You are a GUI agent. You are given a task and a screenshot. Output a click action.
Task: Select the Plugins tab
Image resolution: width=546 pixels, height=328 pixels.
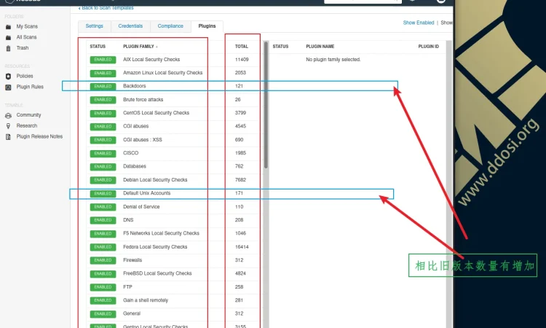tap(207, 26)
